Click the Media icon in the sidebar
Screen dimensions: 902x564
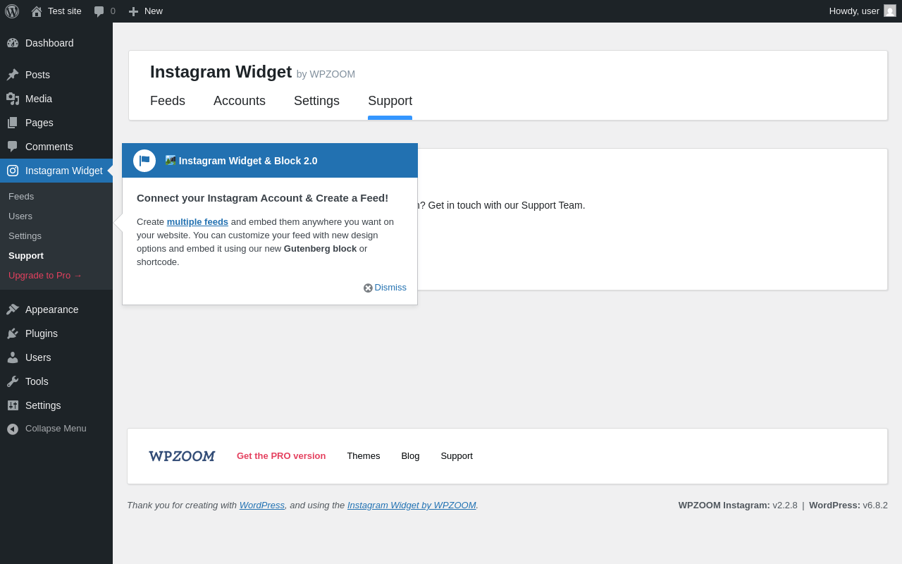(13, 99)
